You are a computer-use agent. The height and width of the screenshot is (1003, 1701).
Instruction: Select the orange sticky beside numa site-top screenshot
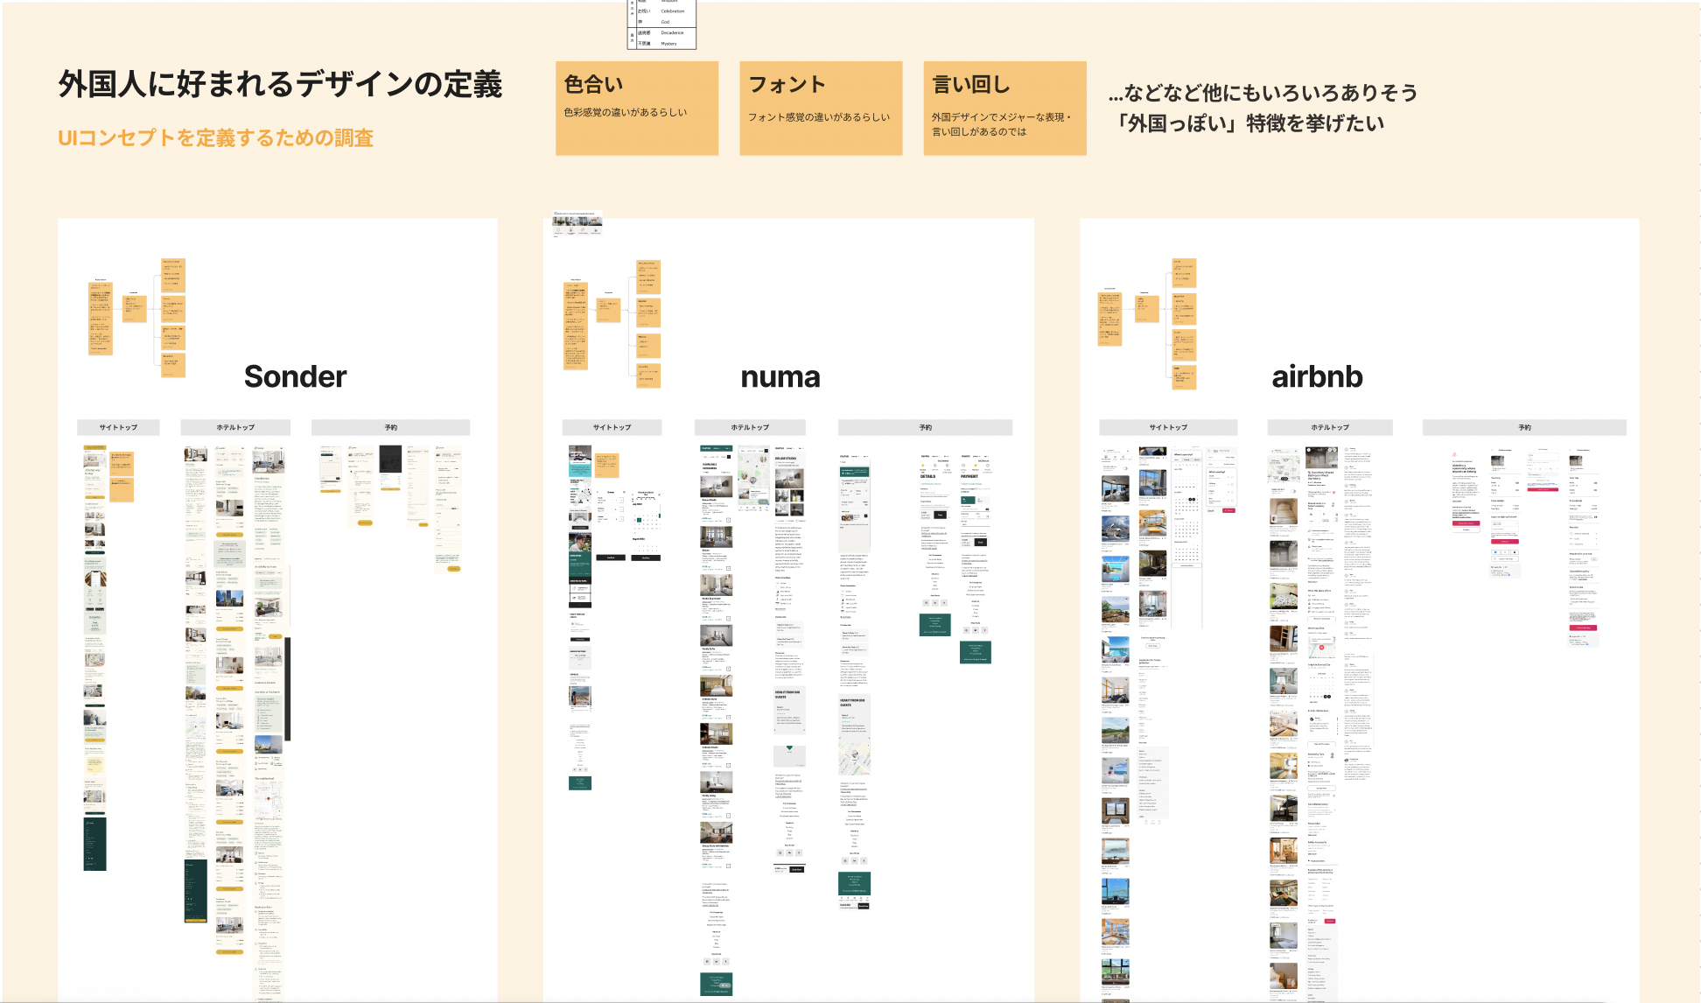tap(606, 465)
